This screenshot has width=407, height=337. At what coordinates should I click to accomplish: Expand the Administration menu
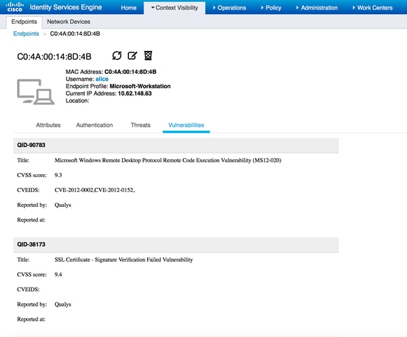pos(317,7)
